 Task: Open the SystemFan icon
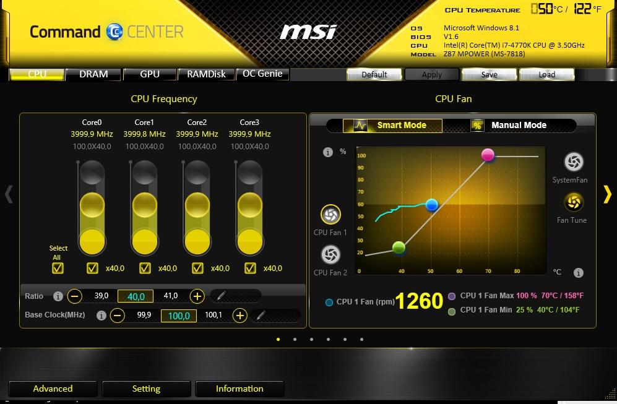[x=574, y=161]
